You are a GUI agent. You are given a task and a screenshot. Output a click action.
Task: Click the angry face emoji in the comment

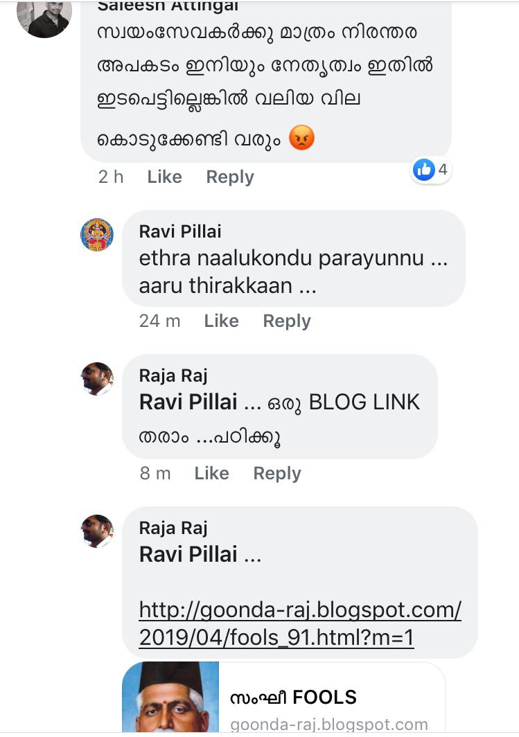(x=301, y=139)
